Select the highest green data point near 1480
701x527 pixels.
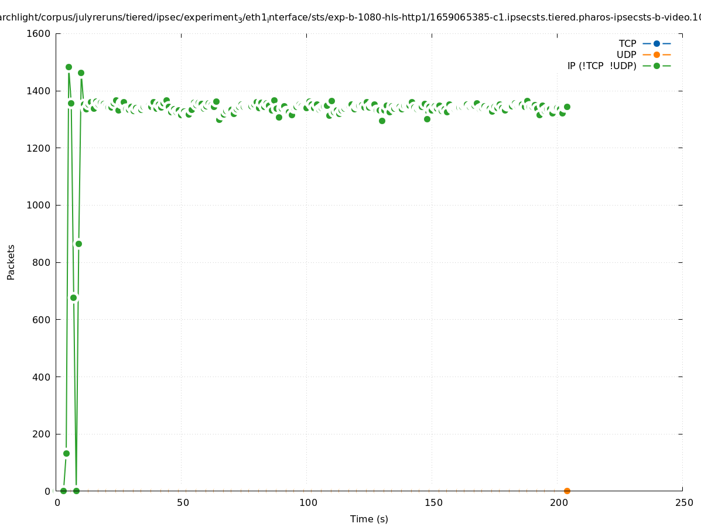69,67
